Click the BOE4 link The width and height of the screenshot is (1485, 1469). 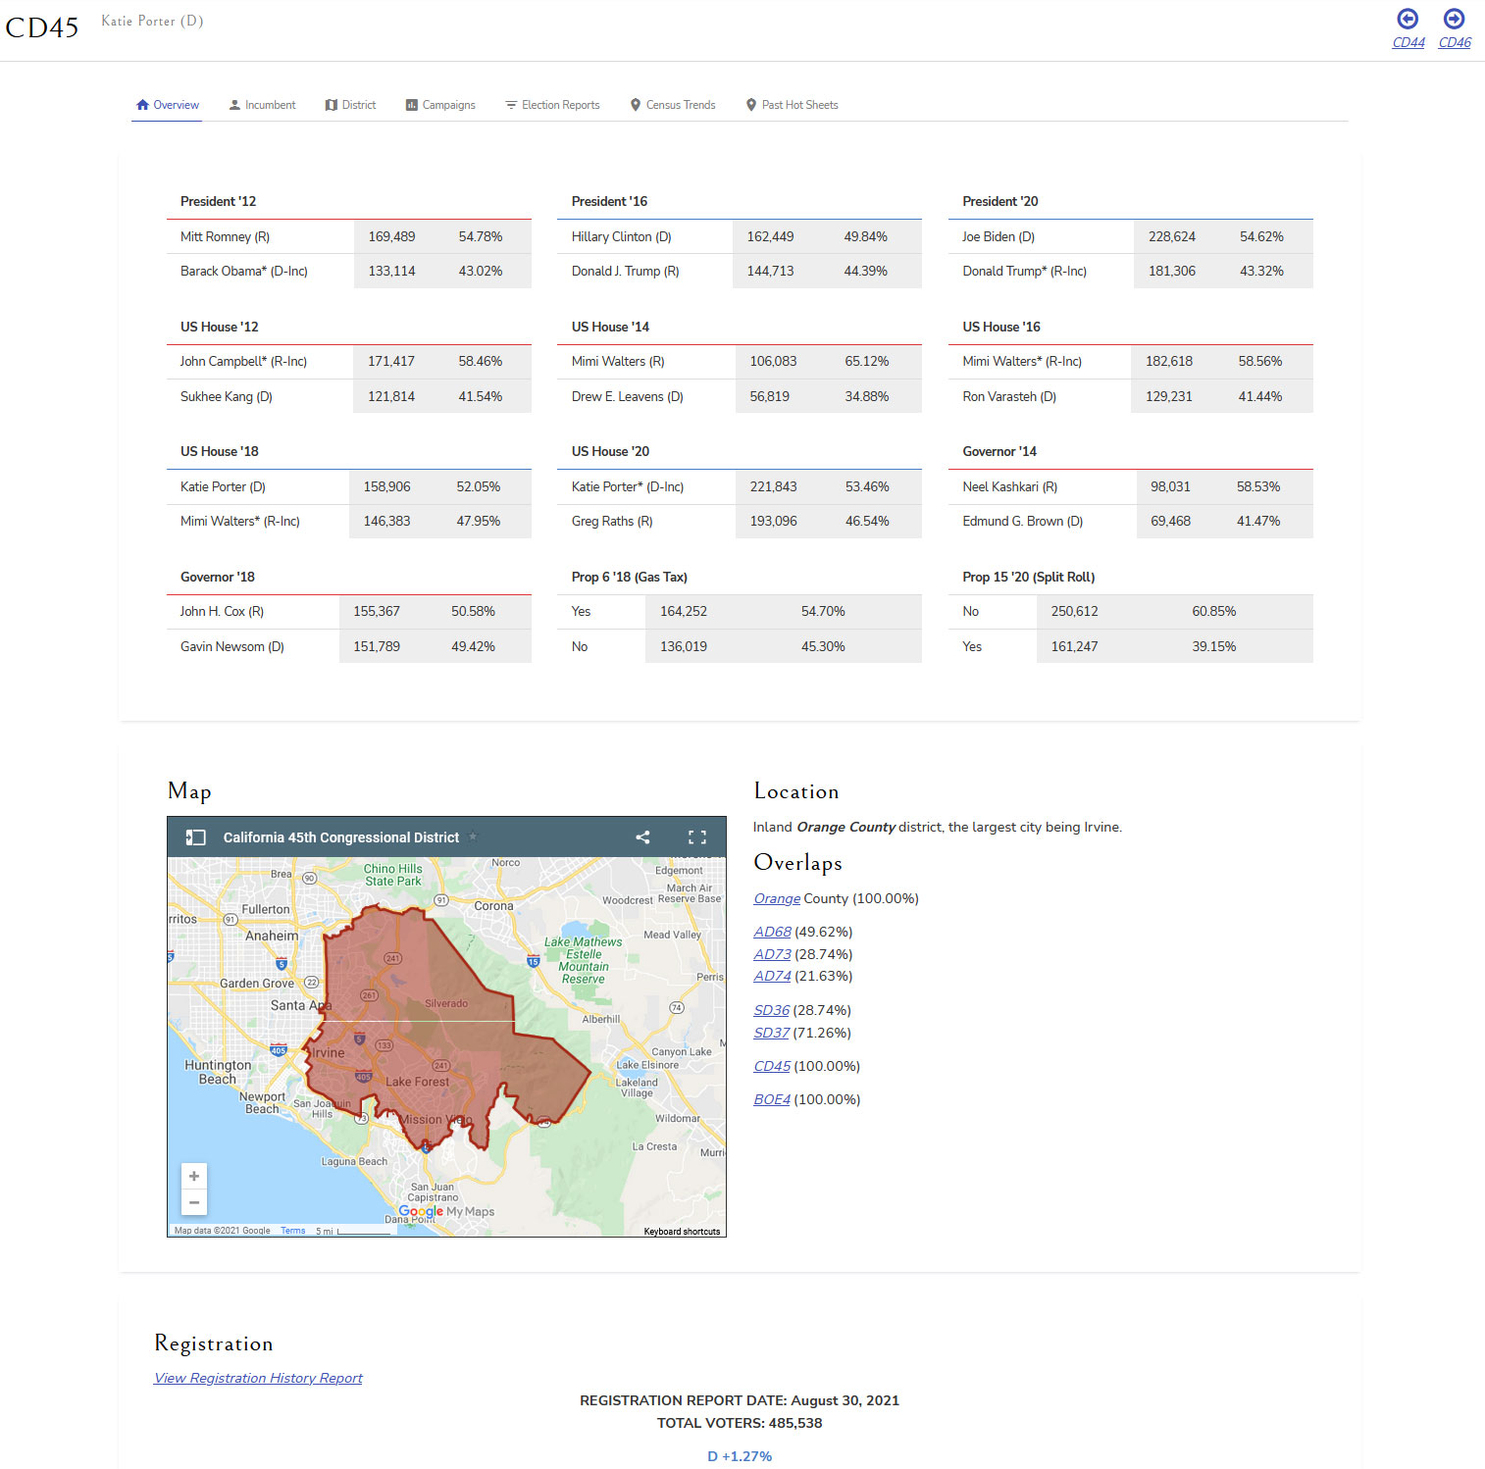[x=772, y=1100]
